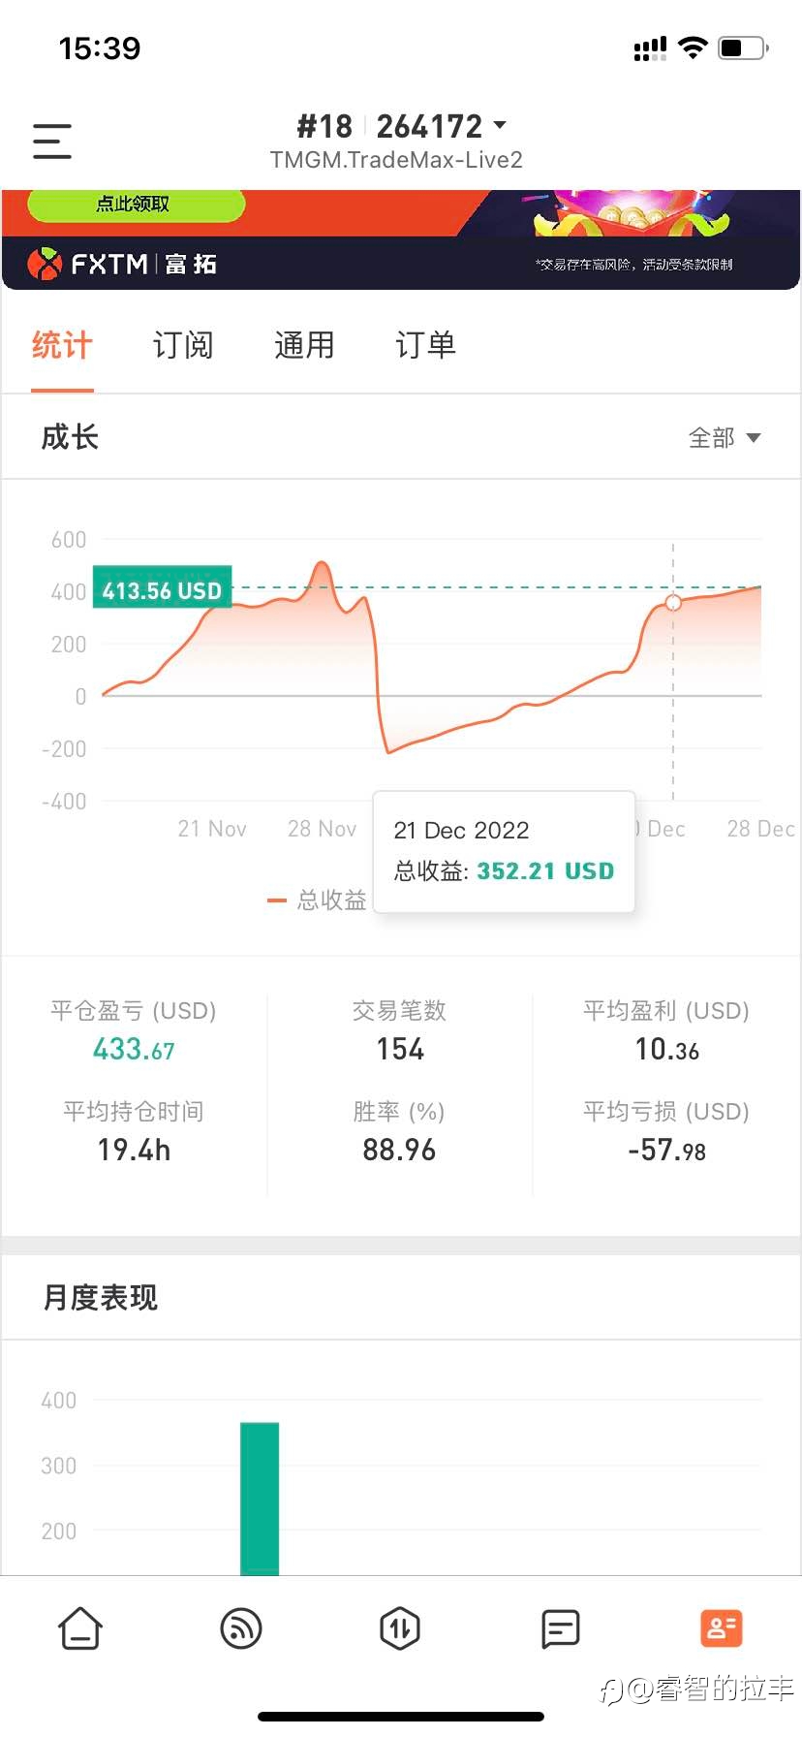Open the hamburger menu
Viewport: 802px width, 1737px height.
52,142
